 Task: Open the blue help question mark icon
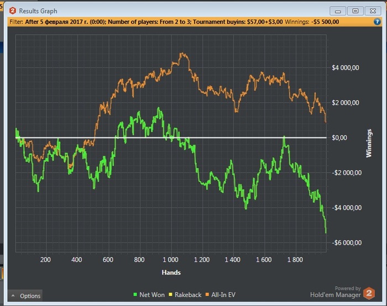pos(377,22)
